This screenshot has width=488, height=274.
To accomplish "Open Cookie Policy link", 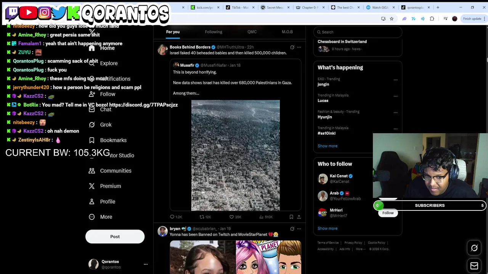I will (x=376, y=243).
